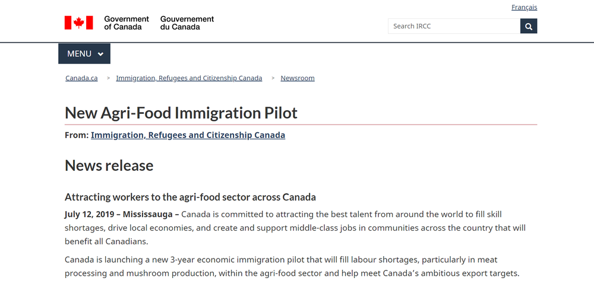Follow the From: Immigration, Refugees and Citizenship link
The width and height of the screenshot is (594, 284).
point(188,135)
